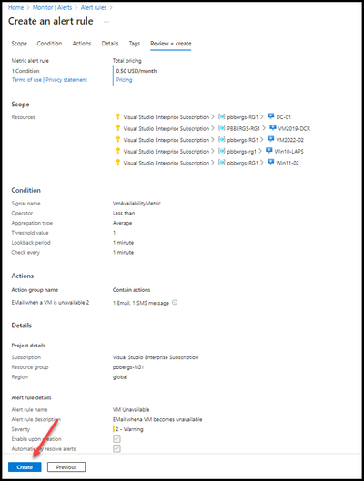The height and width of the screenshot is (481, 364).
Task: Toggle Automatically resolve alerts checkbox
Action: 116,448
